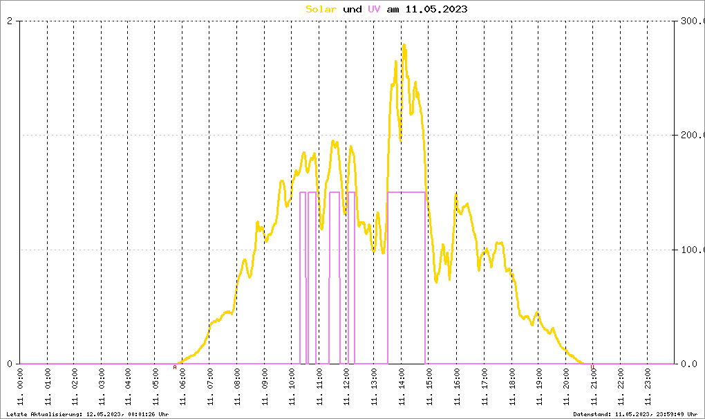Screen dimensions: 705x419
Task: Click the "11. 17:00" time axis label
Action: tap(485, 387)
